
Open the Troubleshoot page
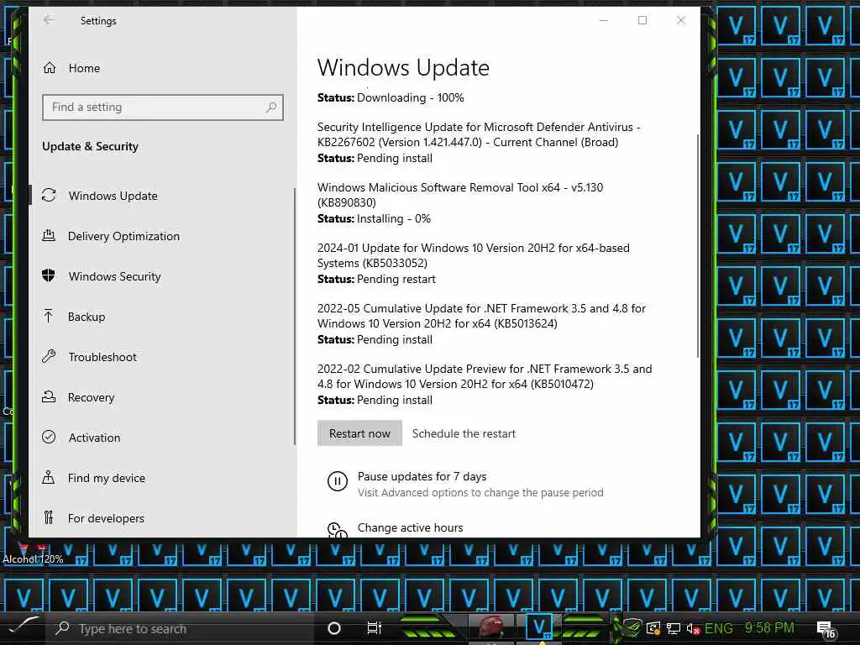[x=102, y=357]
